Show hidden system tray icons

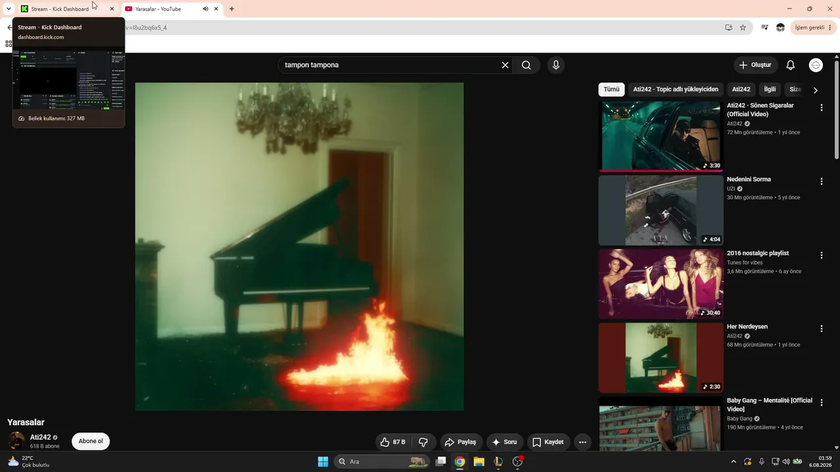(x=734, y=462)
